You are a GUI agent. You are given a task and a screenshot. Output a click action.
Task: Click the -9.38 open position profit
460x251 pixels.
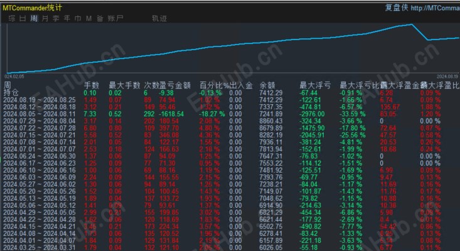pyautogui.click(x=166, y=93)
